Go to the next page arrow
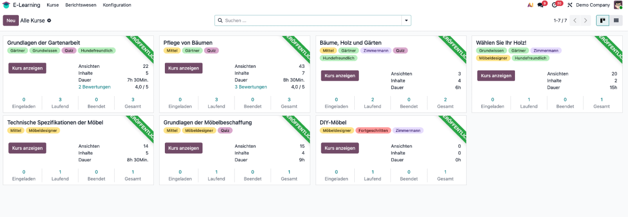Image resolution: width=628 pixels, height=217 pixels. click(586, 20)
